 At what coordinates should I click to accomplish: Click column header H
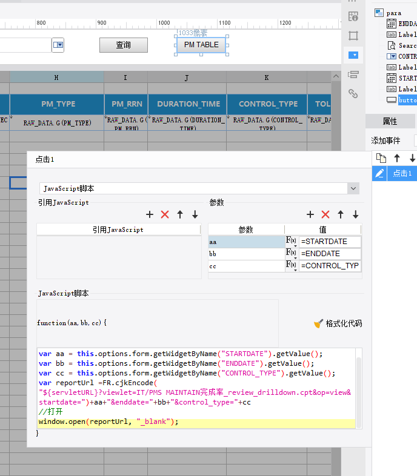[56, 78]
